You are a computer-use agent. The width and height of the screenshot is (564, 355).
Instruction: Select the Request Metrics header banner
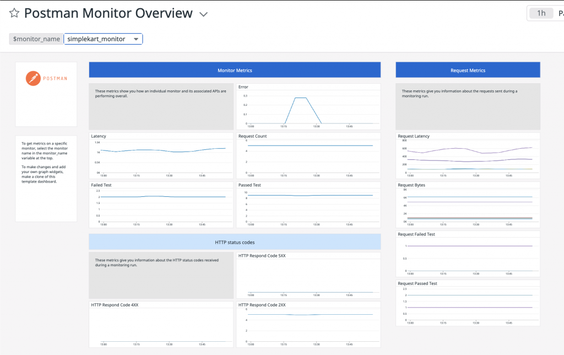pos(468,70)
